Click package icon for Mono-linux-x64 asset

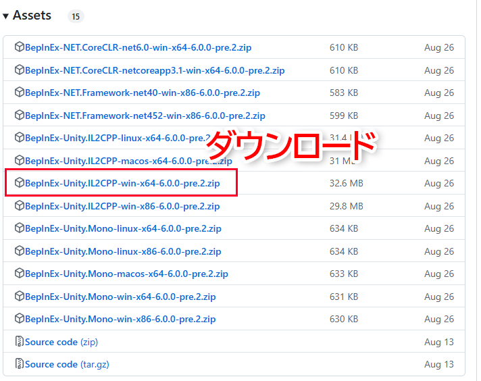click(x=20, y=228)
